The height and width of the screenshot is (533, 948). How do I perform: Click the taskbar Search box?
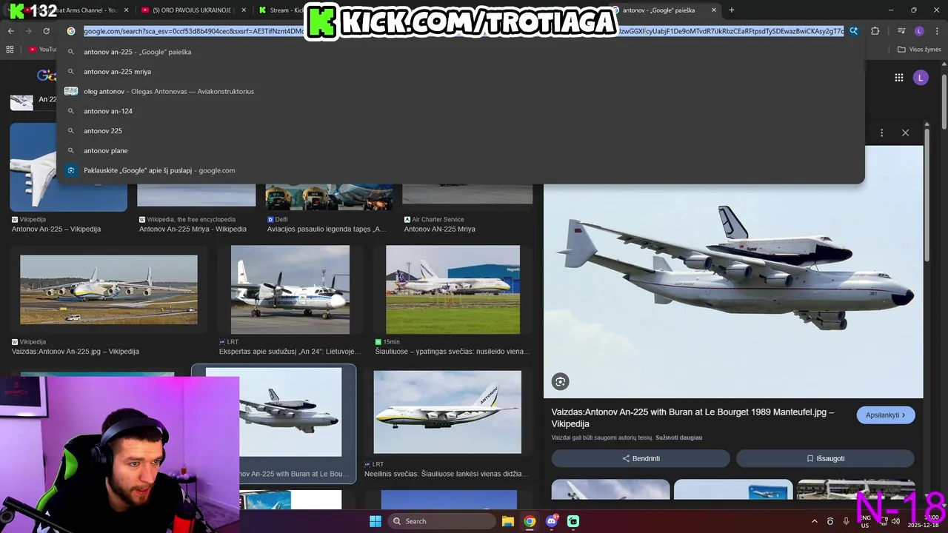tap(441, 521)
